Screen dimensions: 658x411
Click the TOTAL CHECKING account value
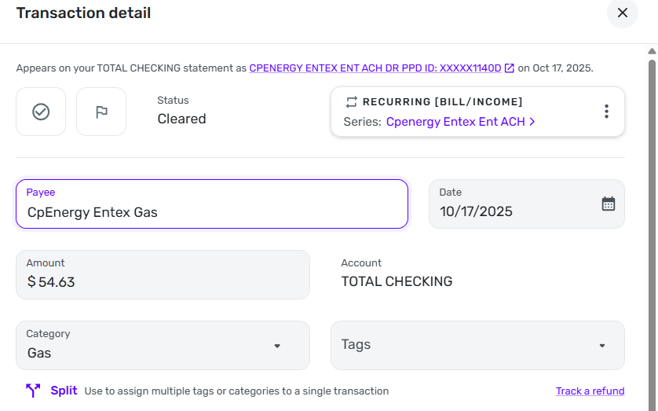click(397, 281)
